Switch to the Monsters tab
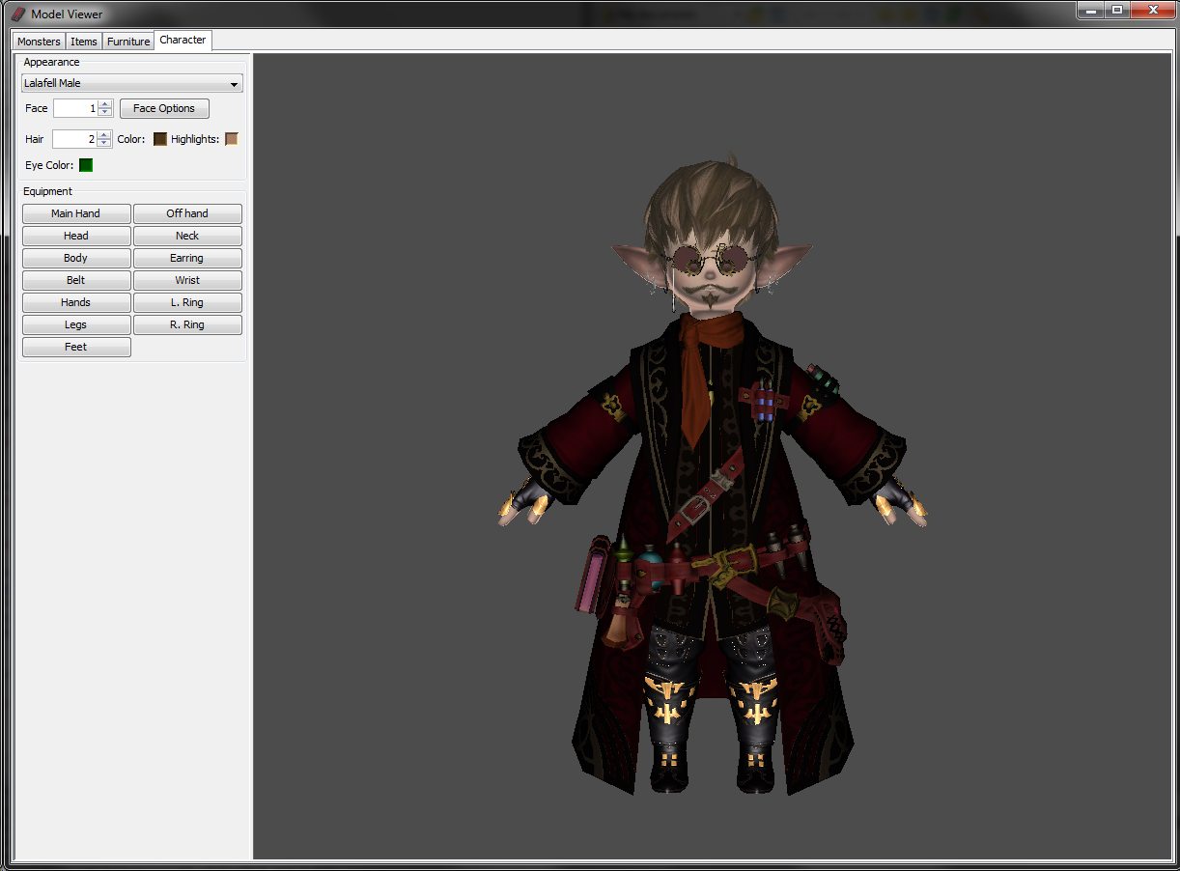 39,42
